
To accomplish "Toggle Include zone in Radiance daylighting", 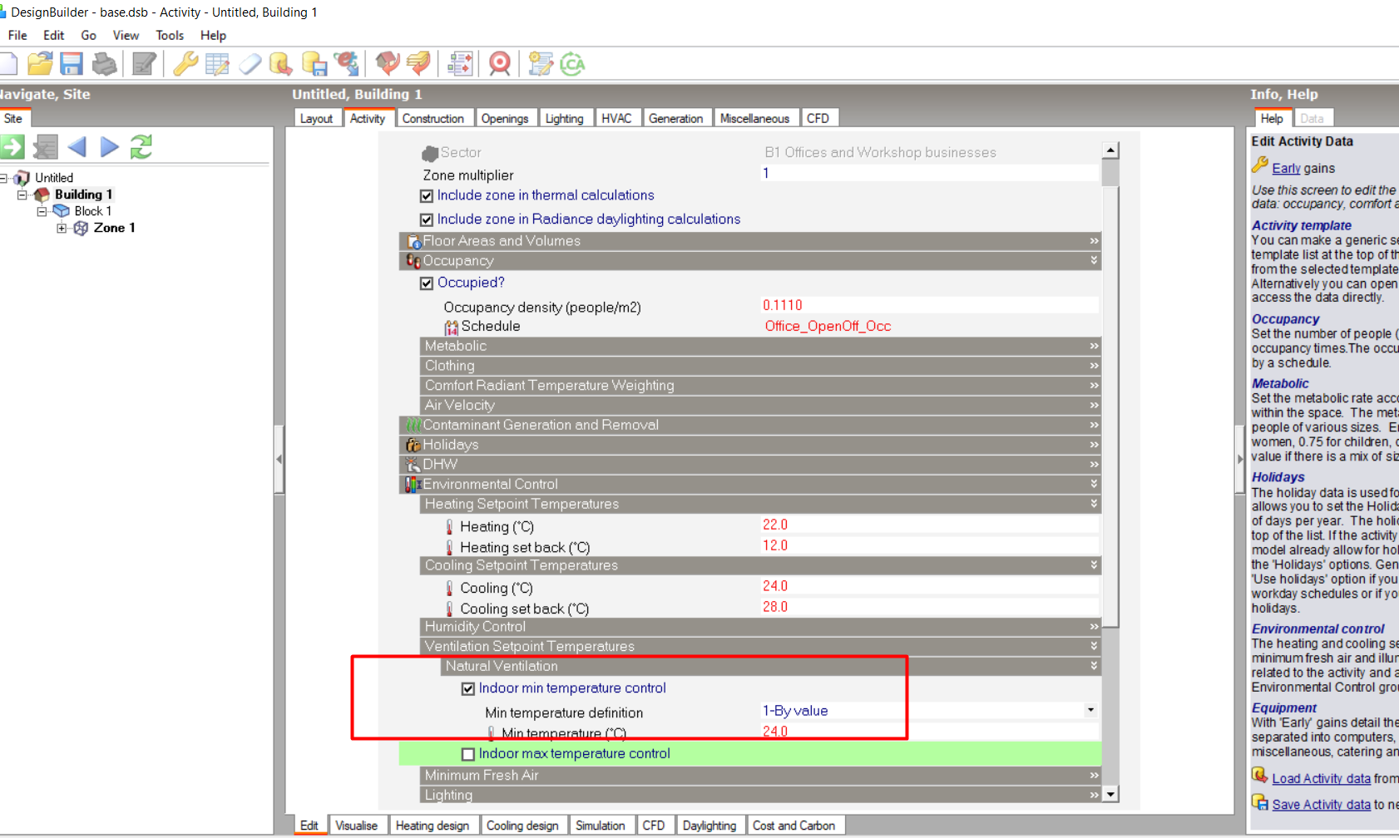I will 427,220.
